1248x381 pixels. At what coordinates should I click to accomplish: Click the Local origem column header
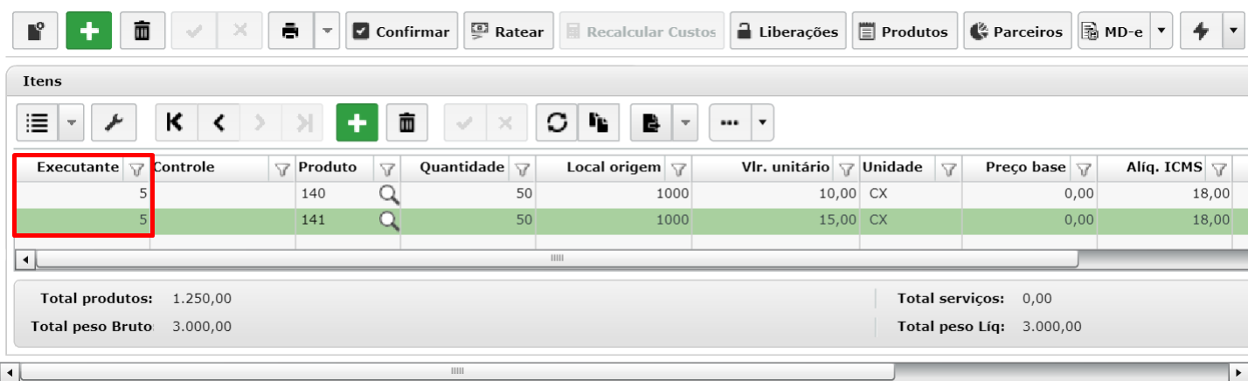pos(614,168)
